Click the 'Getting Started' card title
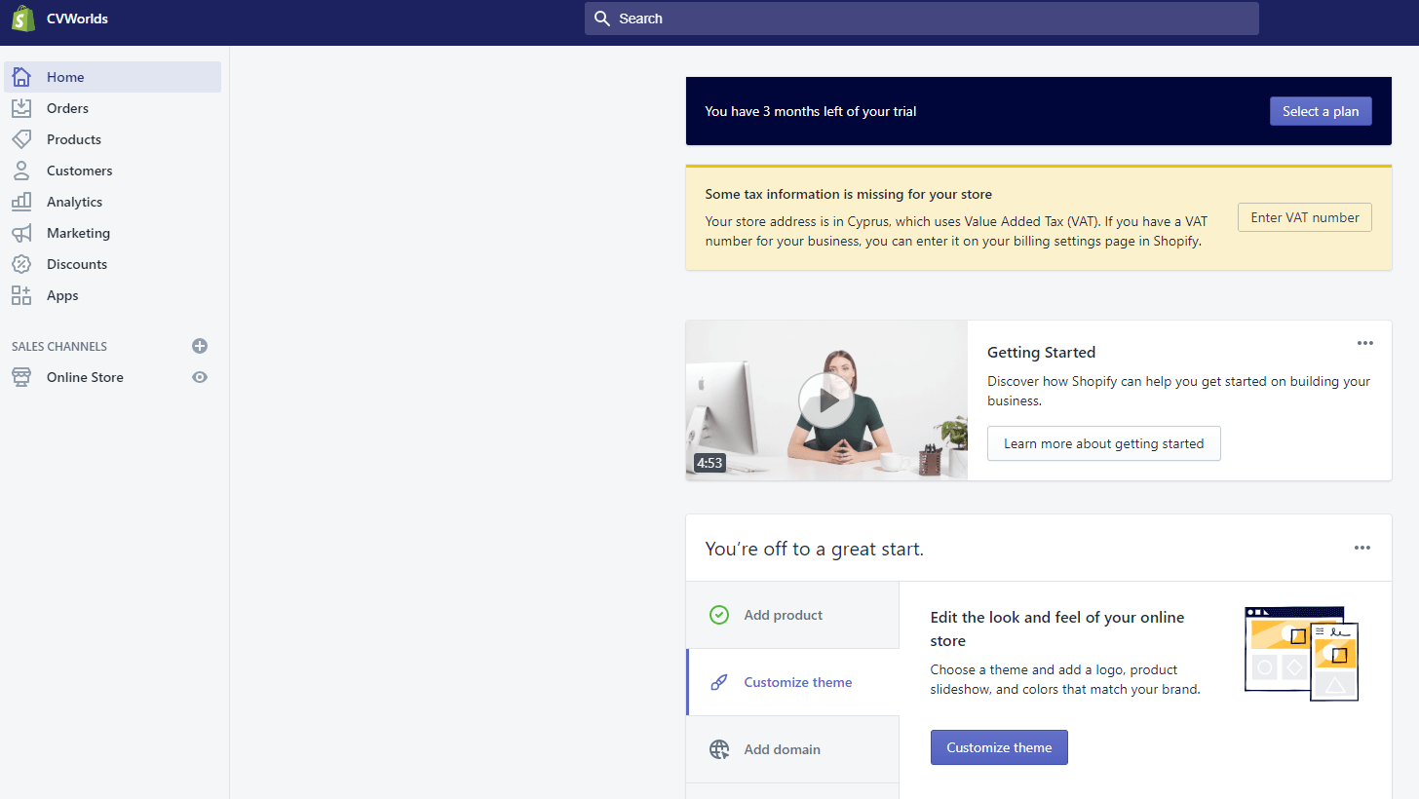1419x799 pixels. point(1042,352)
